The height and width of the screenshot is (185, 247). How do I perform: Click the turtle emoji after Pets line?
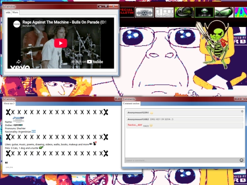tap(41, 148)
